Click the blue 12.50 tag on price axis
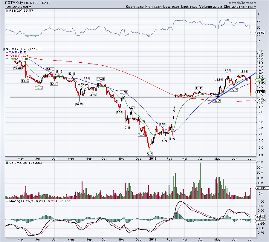This screenshot has width=269, height=242. coord(260,84)
